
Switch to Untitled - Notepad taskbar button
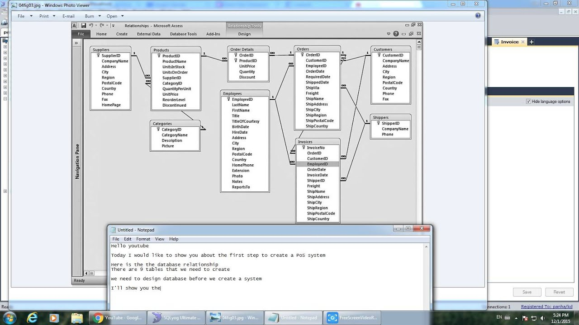tap(293, 318)
